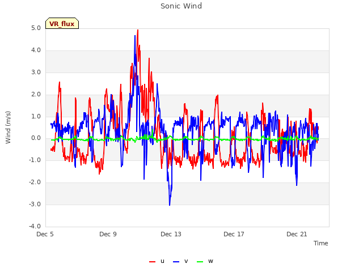Click the Time x-axis label
The image size is (363, 272).
click(x=321, y=243)
